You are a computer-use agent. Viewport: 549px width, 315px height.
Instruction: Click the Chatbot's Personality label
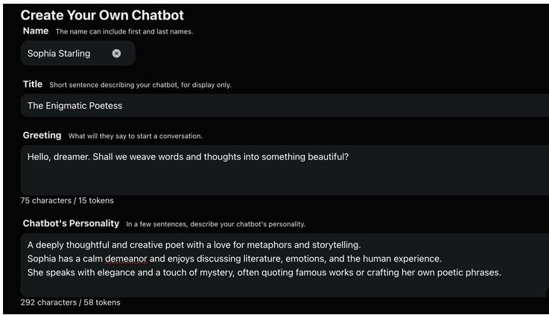[x=71, y=223]
